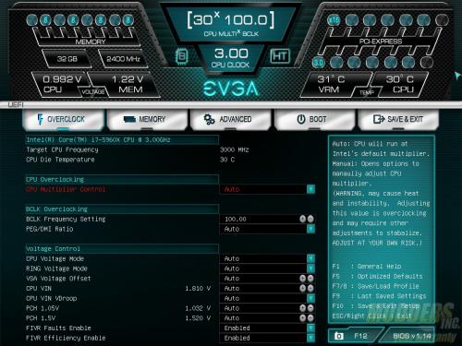Increase the BCLK Frequency Setting value
Screen dimensions: 462x346
coord(303,219)
